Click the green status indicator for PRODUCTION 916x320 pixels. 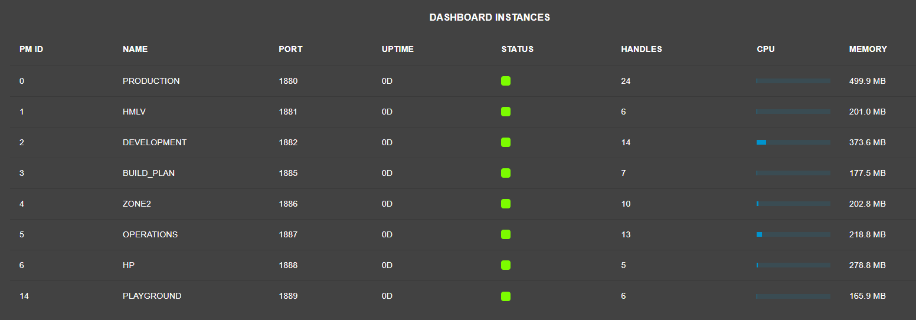(x=506, y=81)
